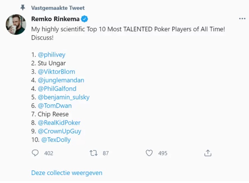Click the pinned tweet pin icon
Viewport: 249px width, 183px height.
click(23, 8)
